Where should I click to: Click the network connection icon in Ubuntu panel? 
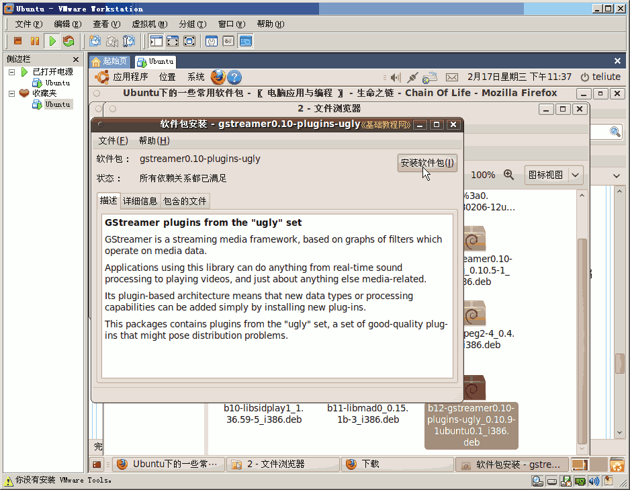pyautogui.click(x=412, y=77)
